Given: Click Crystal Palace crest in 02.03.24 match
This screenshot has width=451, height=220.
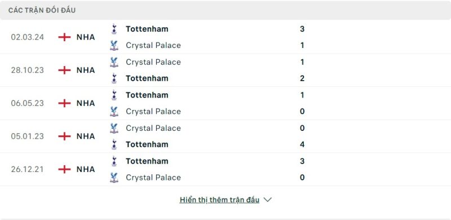Looking at the screenshot, I should (x=114, y=46).
